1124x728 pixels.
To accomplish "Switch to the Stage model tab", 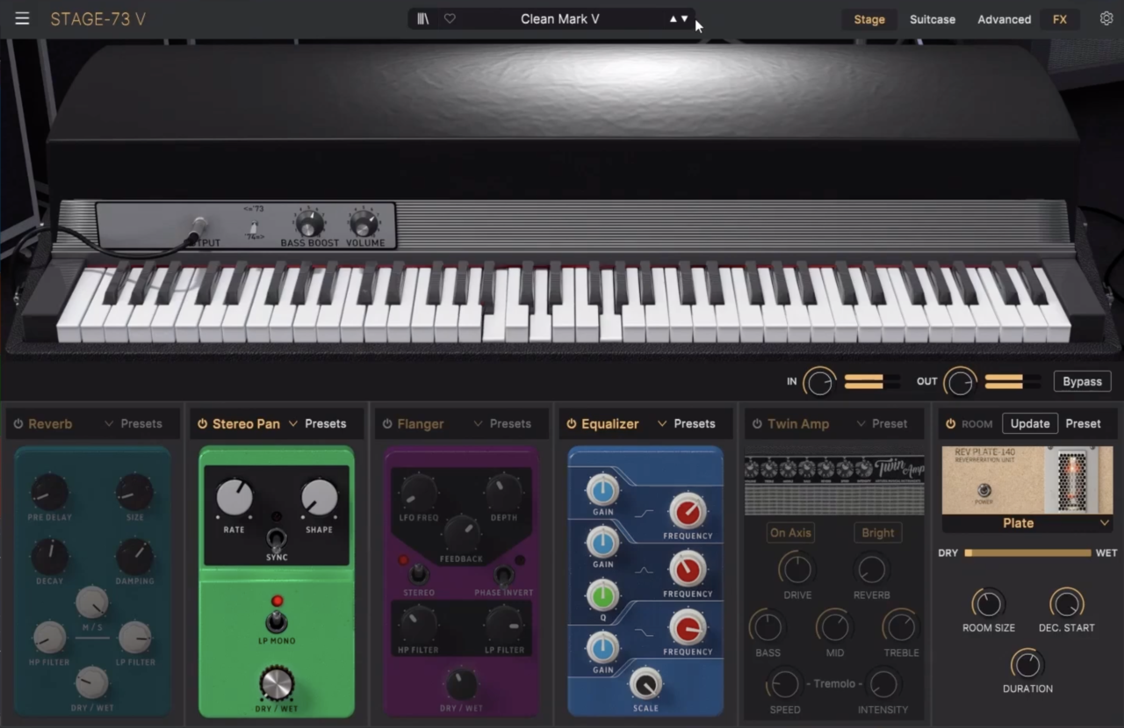I will coord(869,19).
